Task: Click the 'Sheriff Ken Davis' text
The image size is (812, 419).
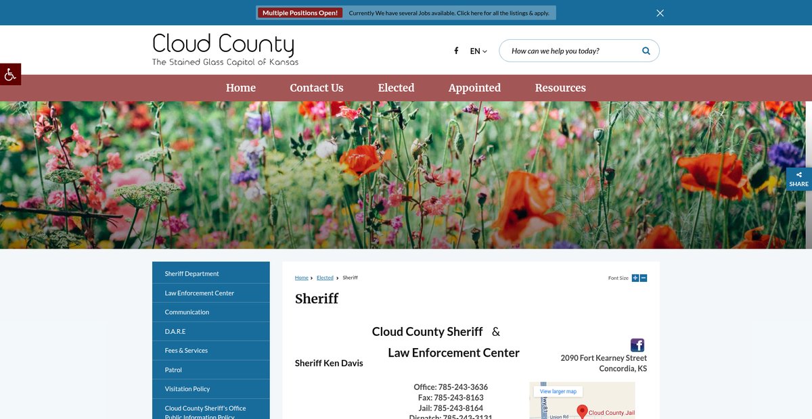Action: [329, 363]
